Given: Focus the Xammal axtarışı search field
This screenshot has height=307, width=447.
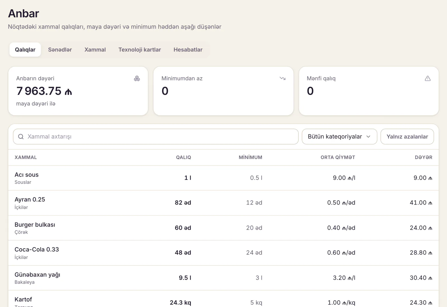Looking at the screenshot, I should click(156, 137).
